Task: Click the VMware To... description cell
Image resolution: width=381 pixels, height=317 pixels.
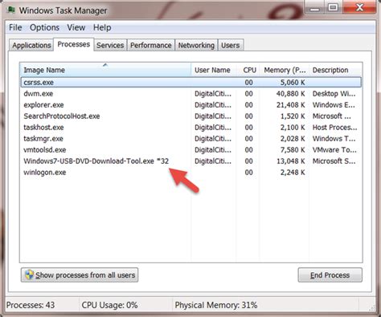Action: [334, 150]
